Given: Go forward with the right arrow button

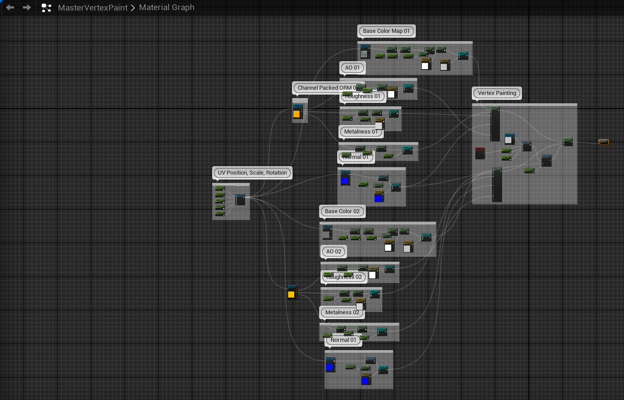Looking at the screenshot, I should pos(27,7).
